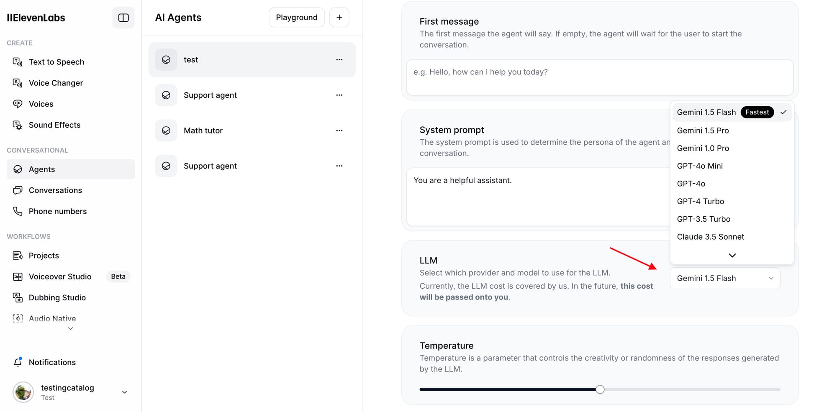Click the Dubbing Studio icon
The height and width of the screenshot is (412, 837).
click(18, 297)
